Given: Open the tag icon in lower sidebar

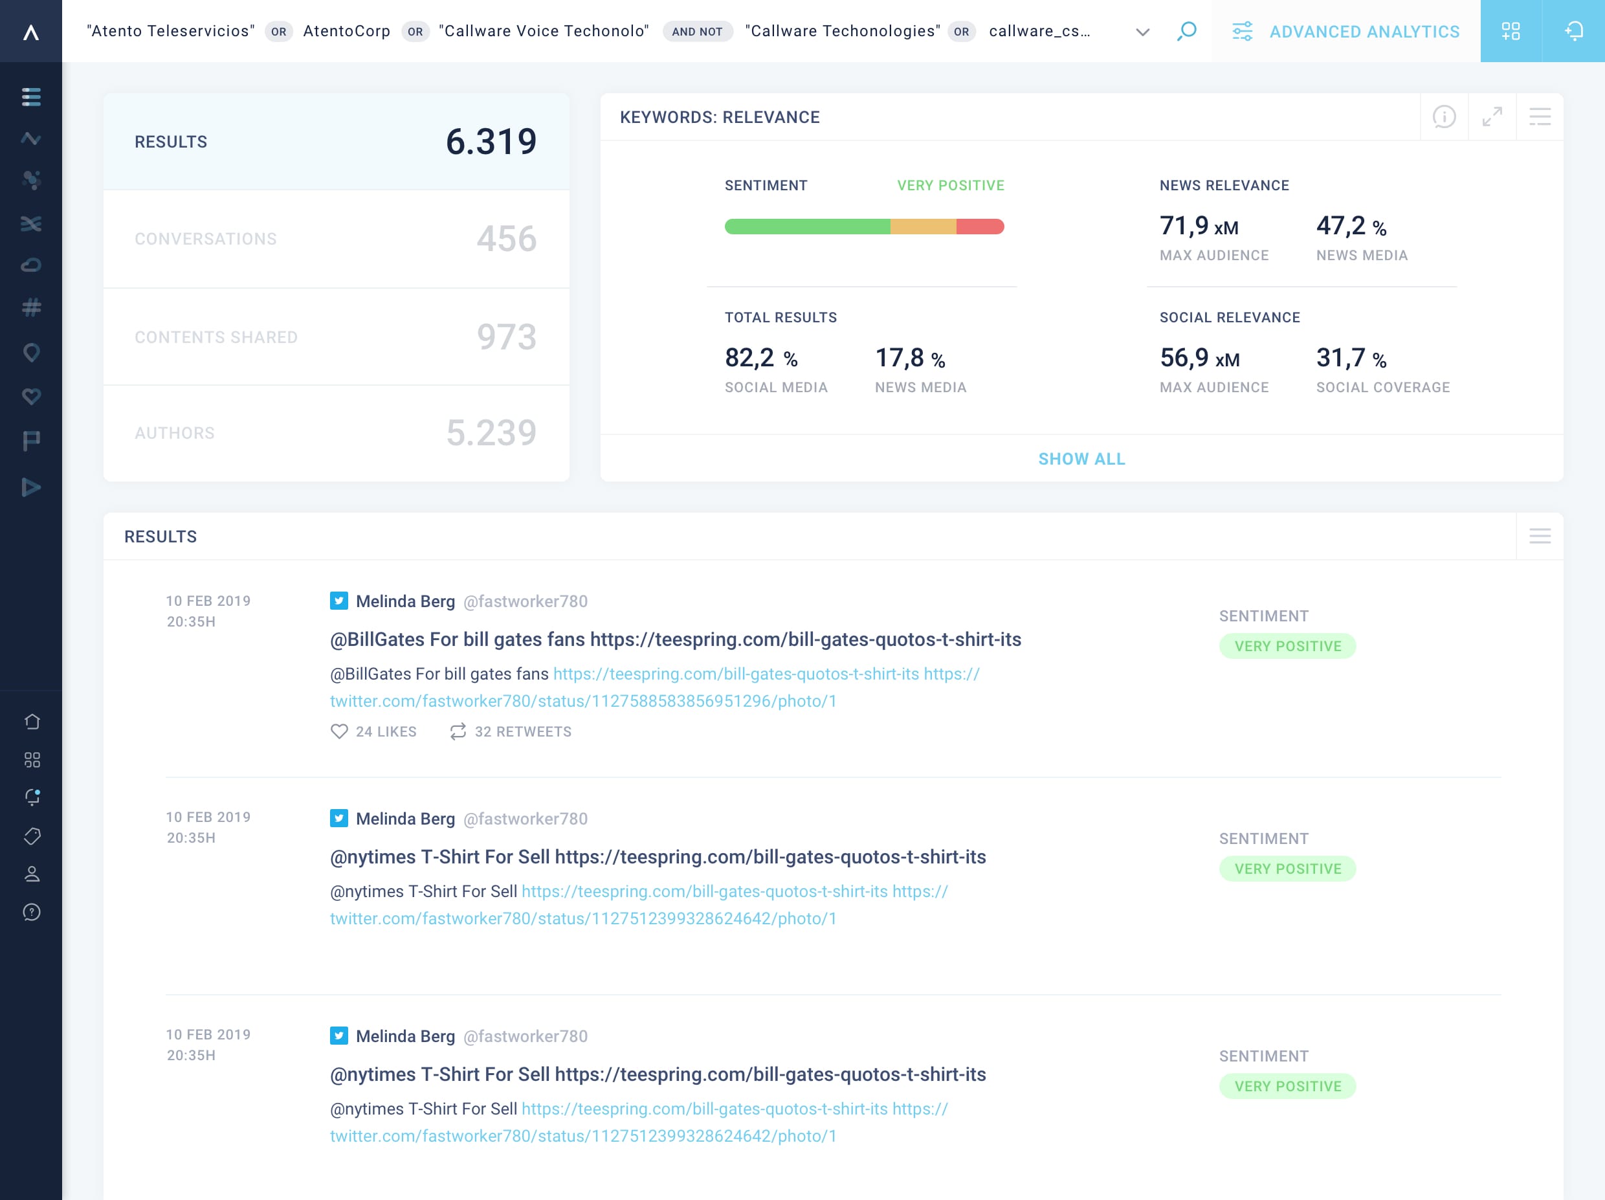Looking at the screenshot, I should pos(32,836).
